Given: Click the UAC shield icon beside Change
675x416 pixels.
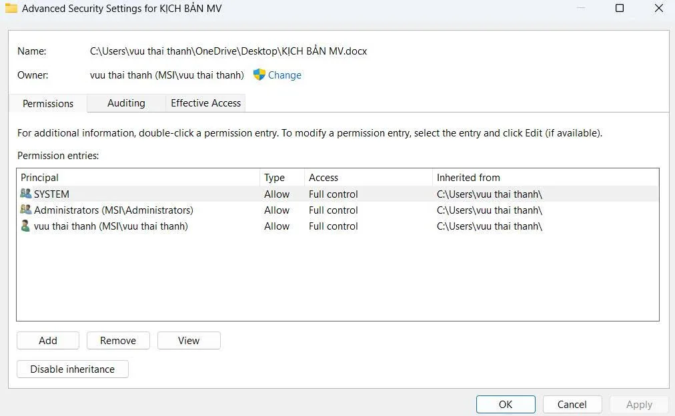Looking at the screenshot, I should 259,75.
